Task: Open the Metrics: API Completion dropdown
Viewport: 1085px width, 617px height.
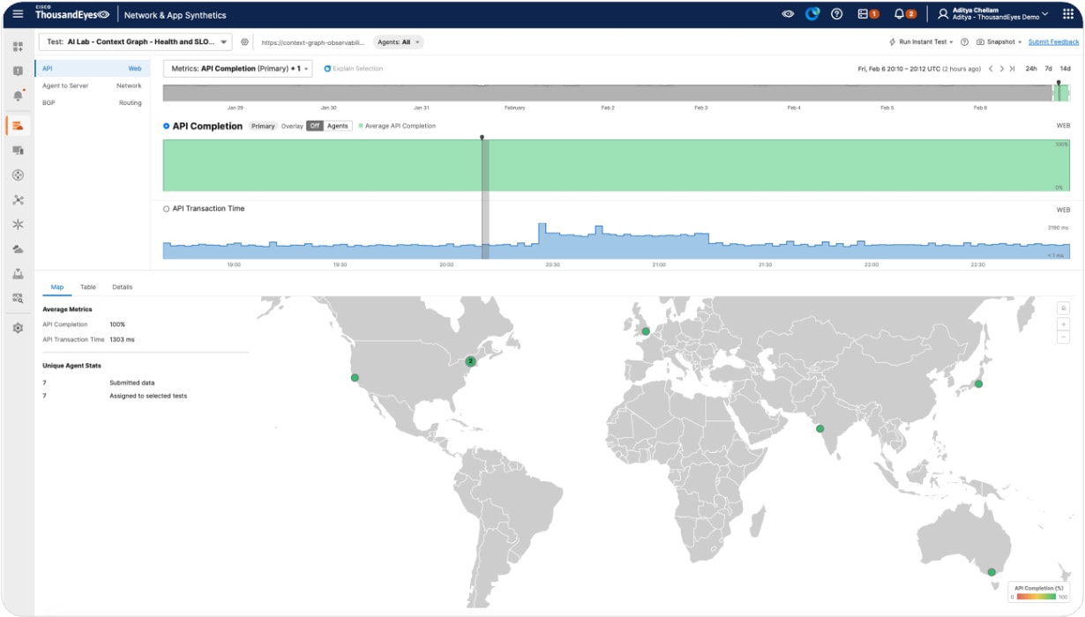Action: (x=236, y=67)
